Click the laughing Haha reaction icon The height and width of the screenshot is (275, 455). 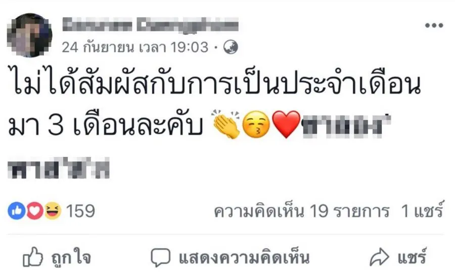53,210
